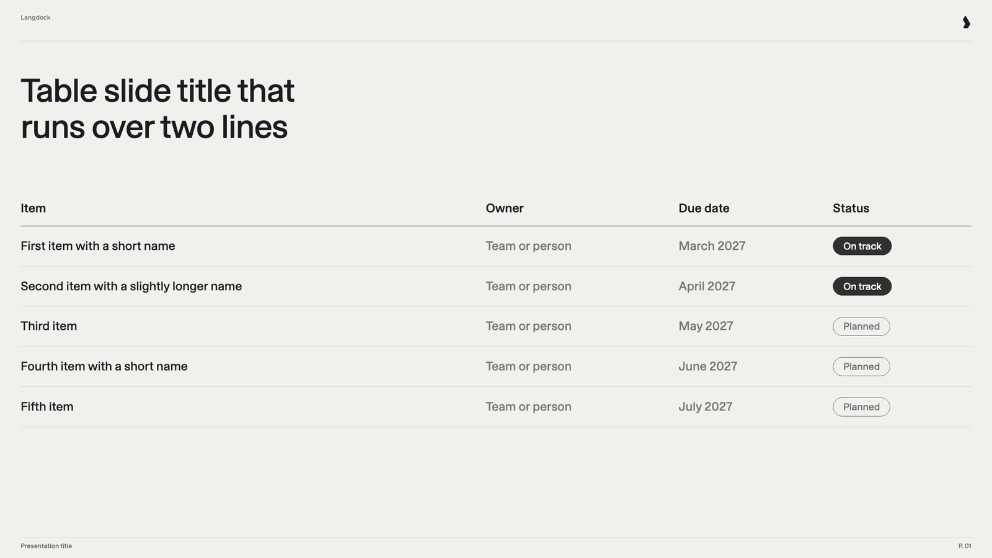Click the owner cell in the Fourth item row
992x558 pixels.
point(528,366)
